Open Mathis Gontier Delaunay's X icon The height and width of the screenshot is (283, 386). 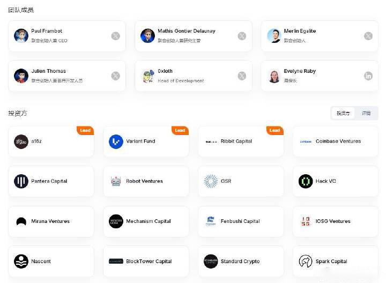[x=242, y=36]
